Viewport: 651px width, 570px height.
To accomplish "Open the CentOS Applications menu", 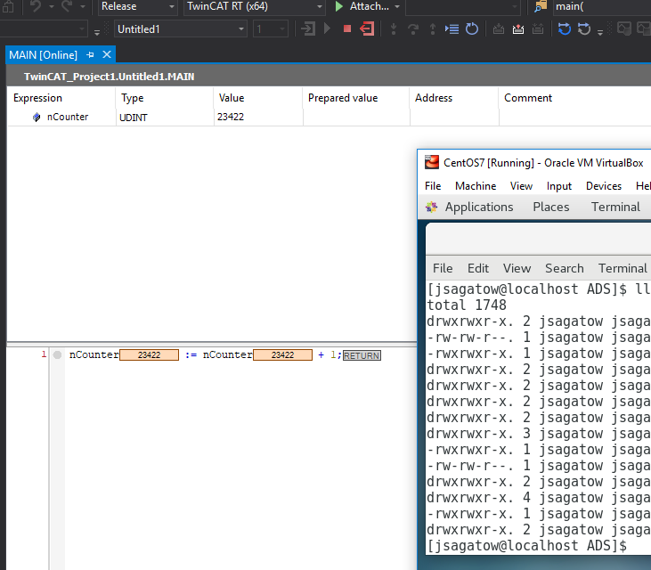I will (x=479, y=207).
